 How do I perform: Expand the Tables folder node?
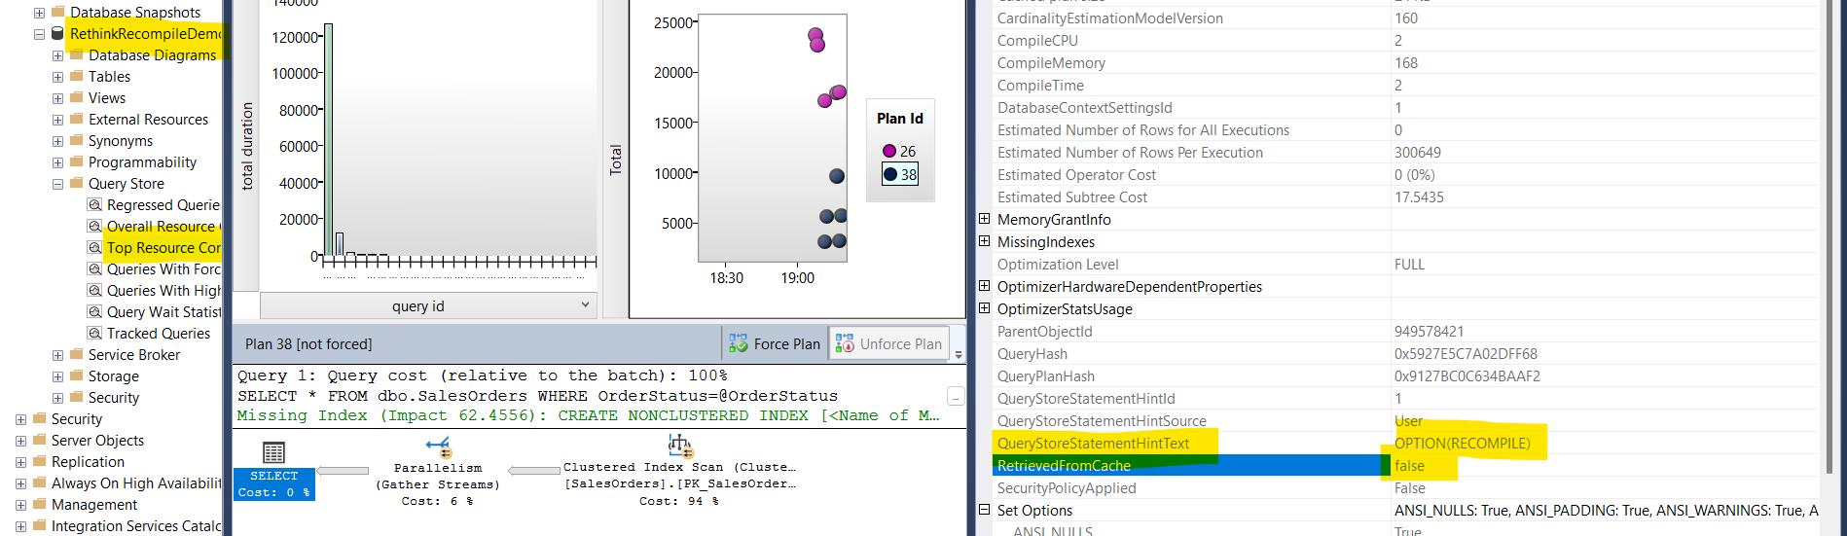(57, 77)
